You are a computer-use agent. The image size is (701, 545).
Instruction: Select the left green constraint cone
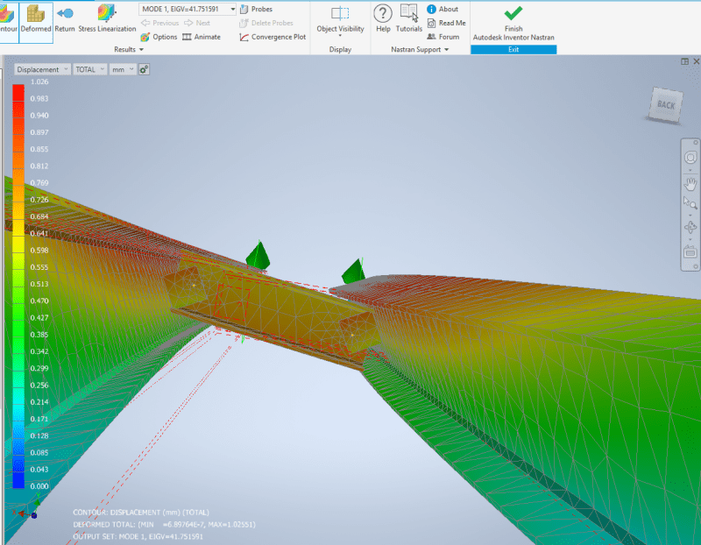[258, 256]
